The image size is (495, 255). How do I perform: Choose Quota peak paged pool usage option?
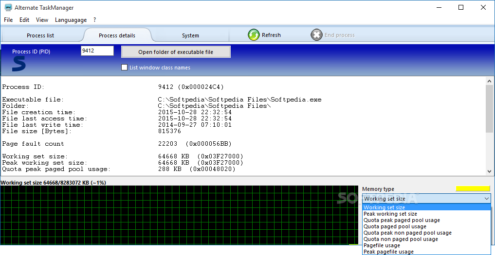pos(426,220)
